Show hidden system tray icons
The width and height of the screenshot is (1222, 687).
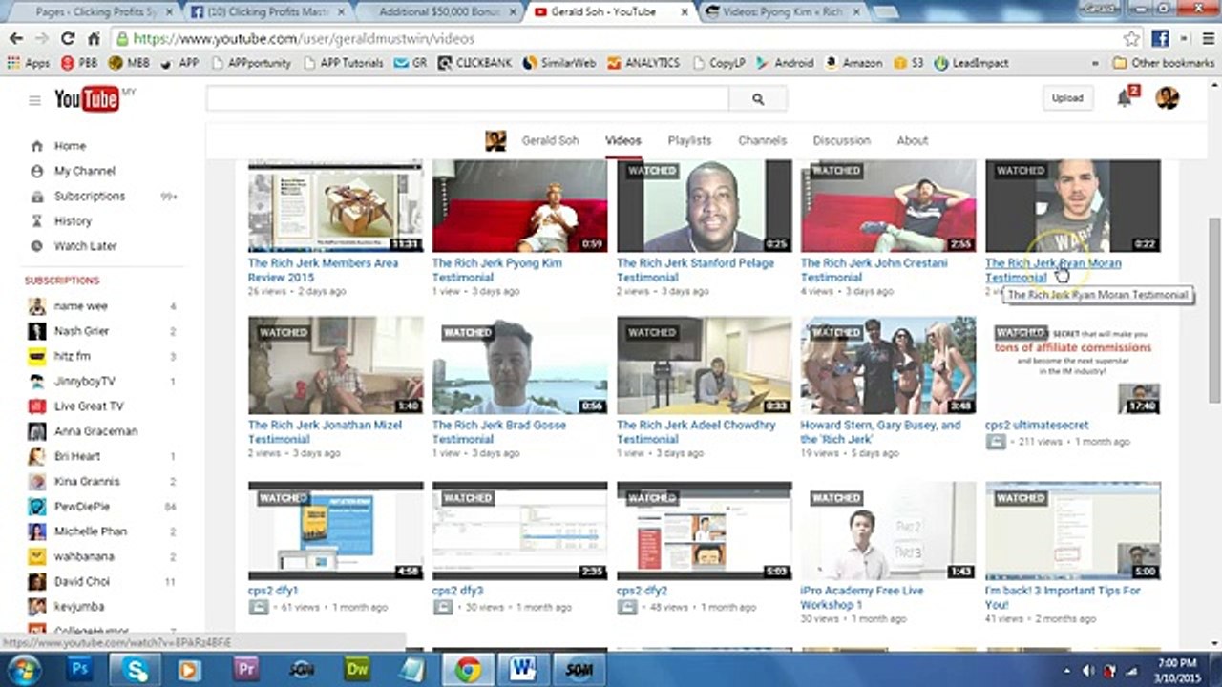pos(1066,671)
